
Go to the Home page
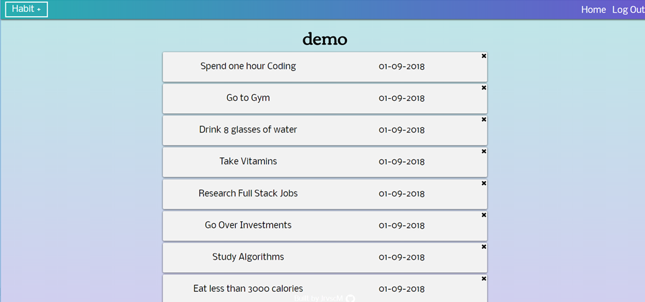(x=593, y=9)
